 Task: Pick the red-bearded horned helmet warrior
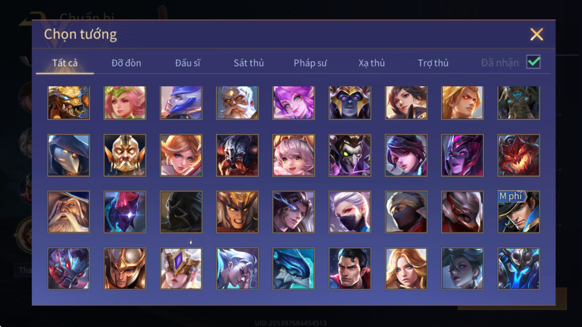(237, 155)
